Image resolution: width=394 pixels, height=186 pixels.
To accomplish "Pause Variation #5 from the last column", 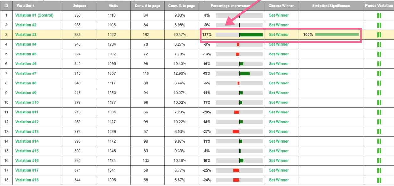I will pyautogui.click(x=379, y=54).
